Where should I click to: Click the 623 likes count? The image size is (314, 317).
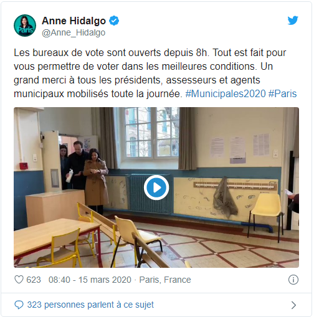(34, 280)
